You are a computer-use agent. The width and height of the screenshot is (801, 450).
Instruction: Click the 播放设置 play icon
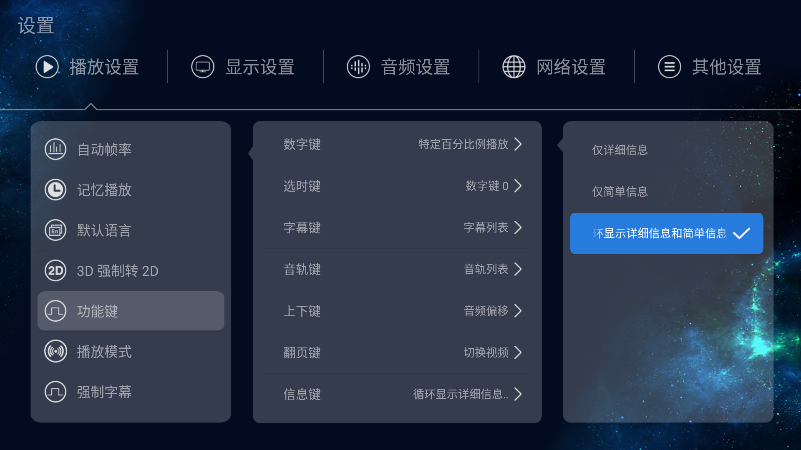47,67
